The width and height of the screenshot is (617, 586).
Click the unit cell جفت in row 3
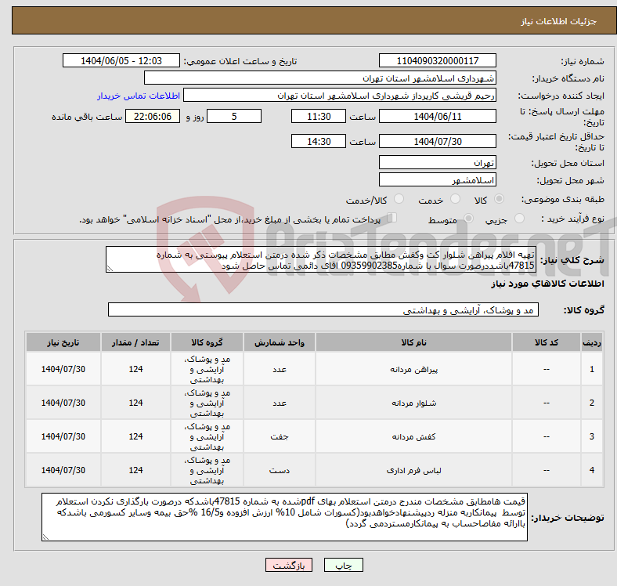[280, 436]
